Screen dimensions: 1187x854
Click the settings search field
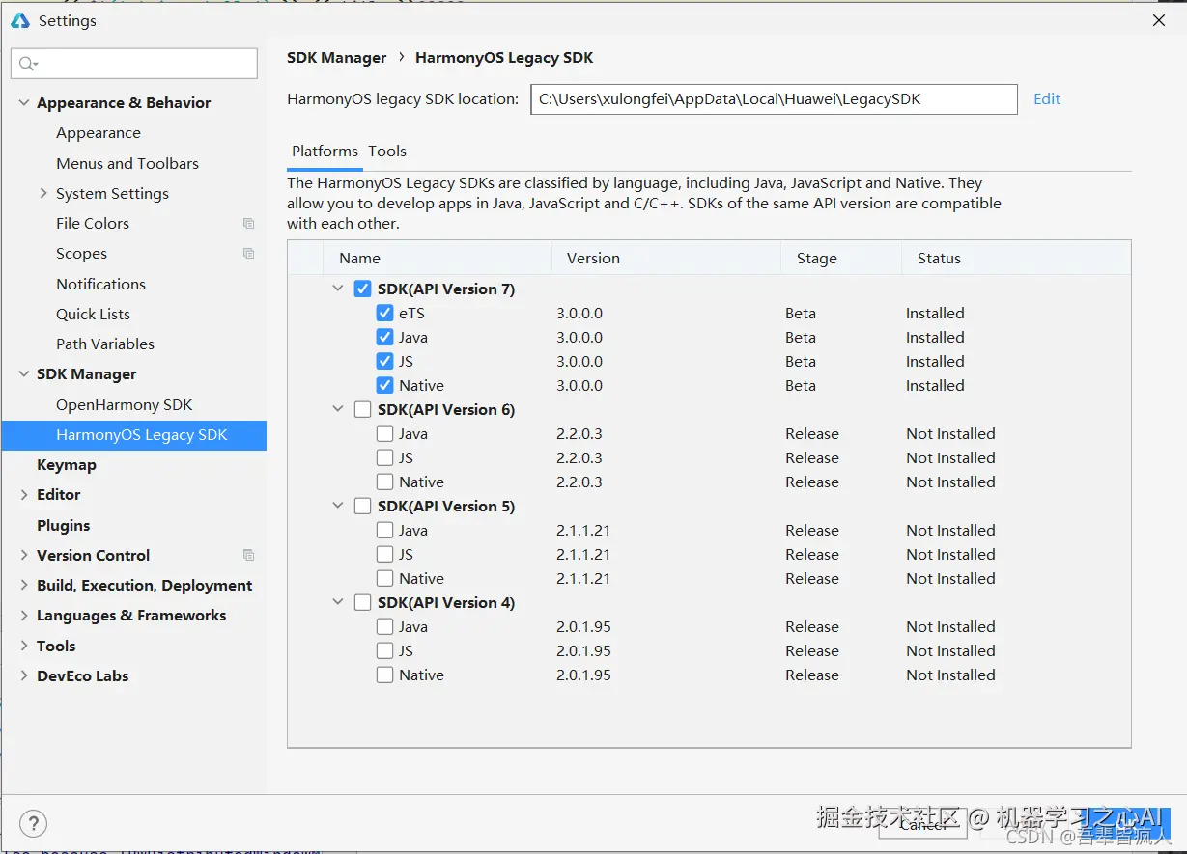134,64
